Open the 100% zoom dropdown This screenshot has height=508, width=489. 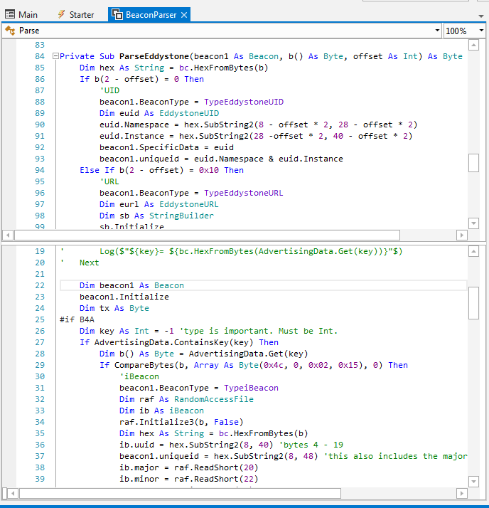pos(481,31)
